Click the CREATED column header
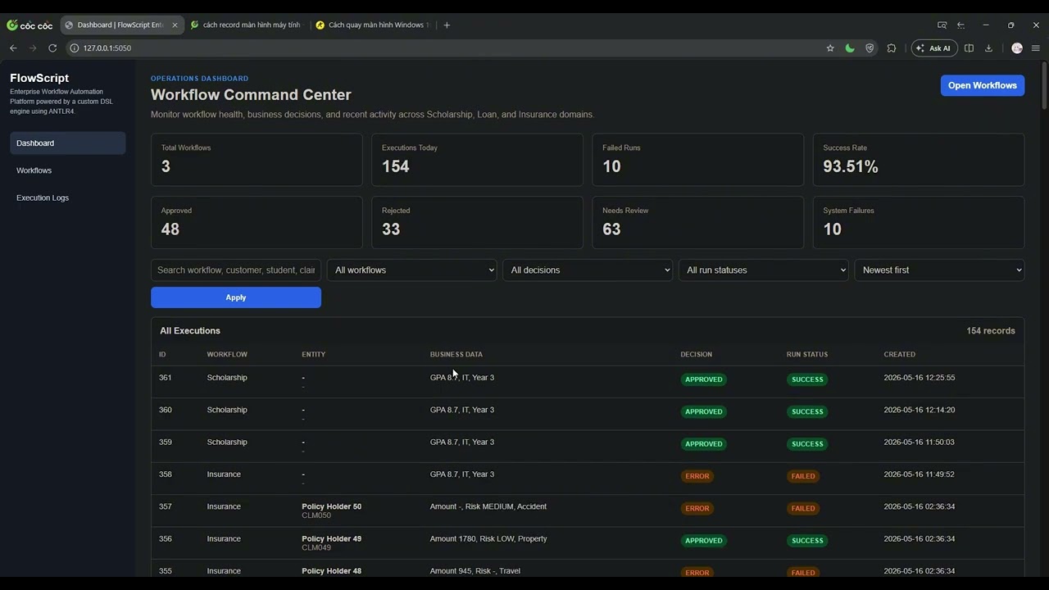 (x=900, y=354)
